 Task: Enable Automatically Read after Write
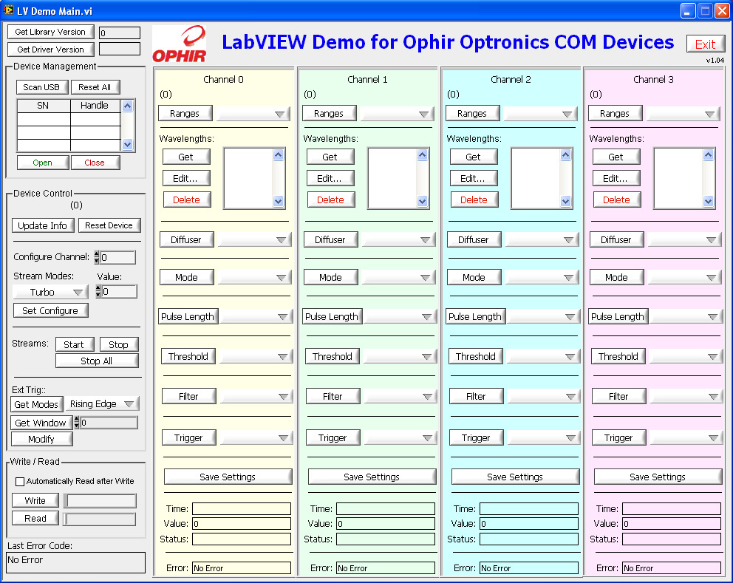point(20,482)
